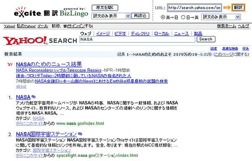Switch to the ディレクトリ search tab

pos(140,34)
